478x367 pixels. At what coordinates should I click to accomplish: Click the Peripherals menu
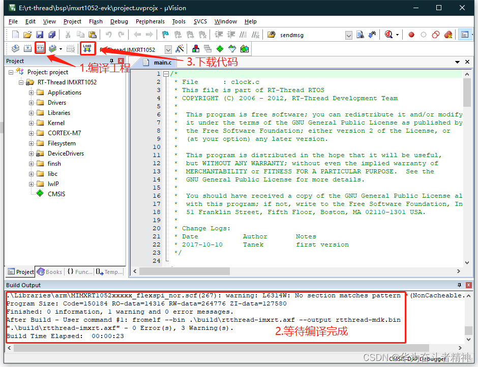pyautogui.click(x=150, y=21)
